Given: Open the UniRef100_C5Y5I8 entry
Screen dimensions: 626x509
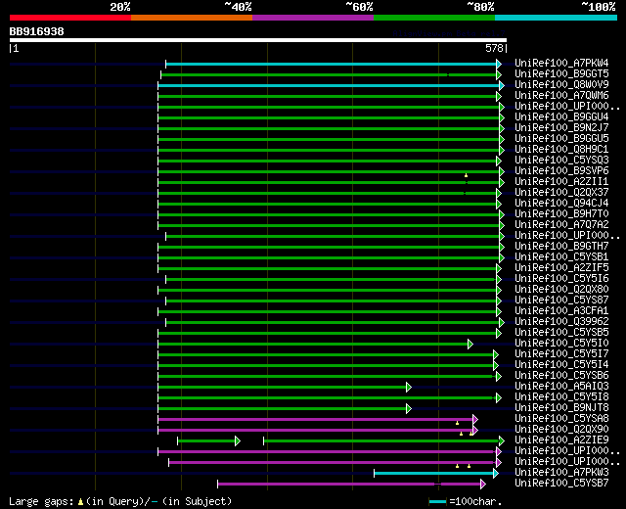Looking at the screenshot, I should 561,396.
